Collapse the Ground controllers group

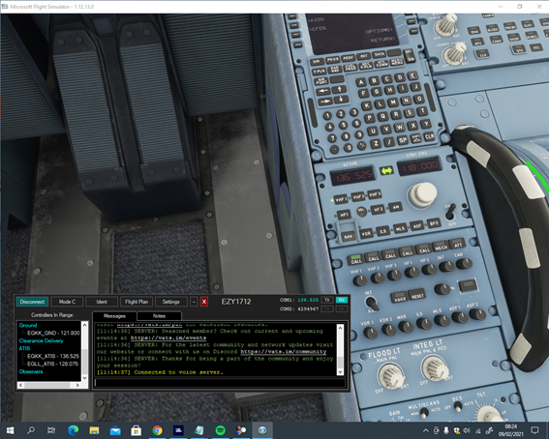[28, 325]
